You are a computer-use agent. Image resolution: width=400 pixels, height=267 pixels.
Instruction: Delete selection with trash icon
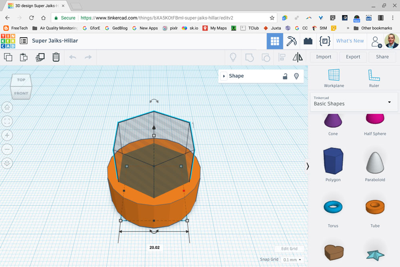56,57
